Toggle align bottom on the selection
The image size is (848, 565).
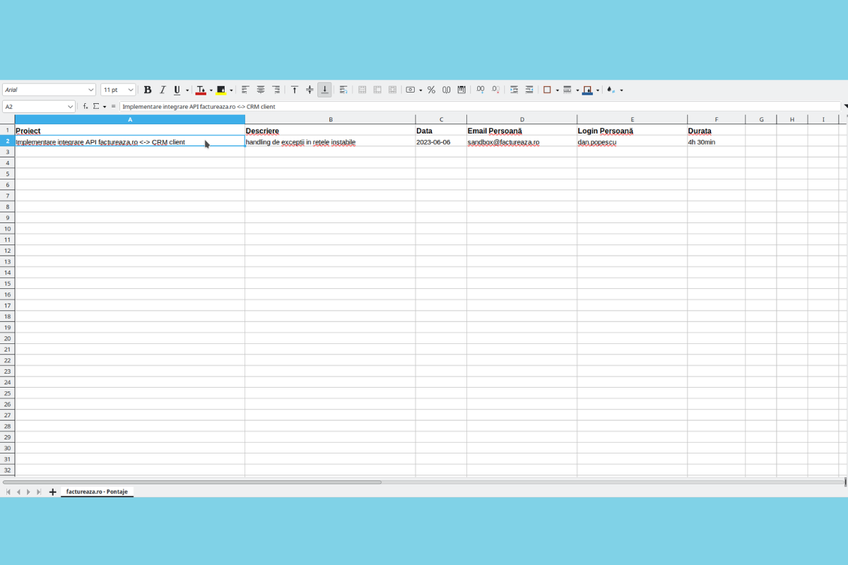(x=324, y=90)
